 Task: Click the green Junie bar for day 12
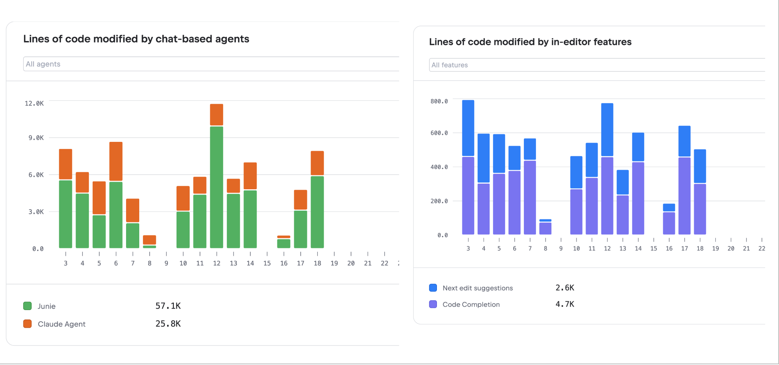pos(216,187)
